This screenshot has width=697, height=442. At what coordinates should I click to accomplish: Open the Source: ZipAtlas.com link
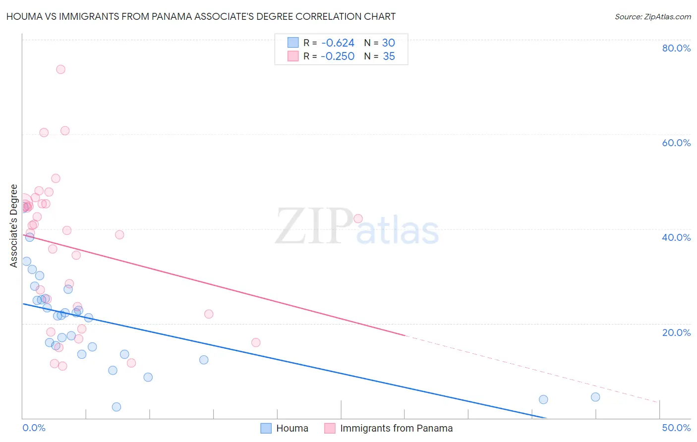coord(653,16)
